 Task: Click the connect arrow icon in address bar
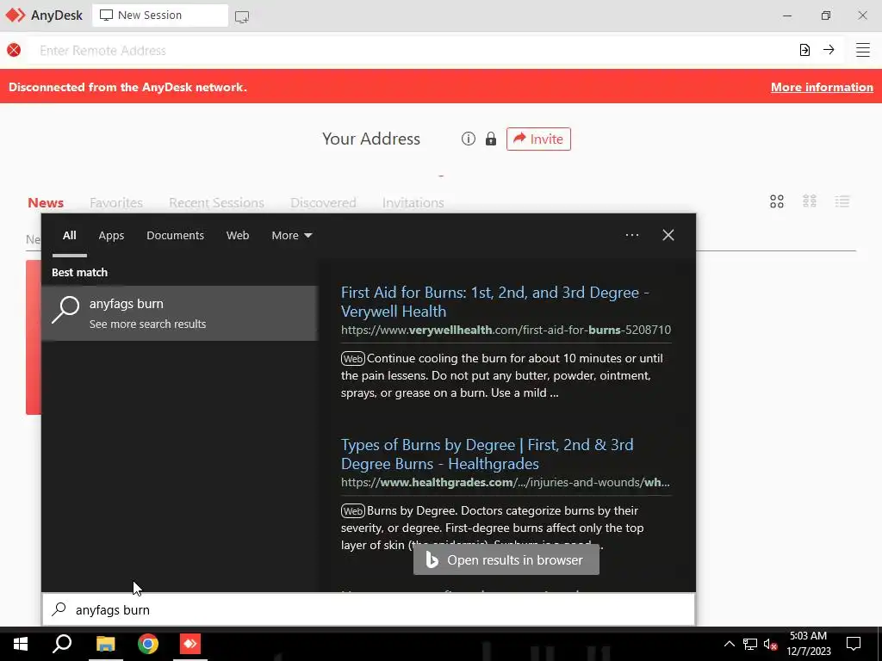click(x=829, y=49)
